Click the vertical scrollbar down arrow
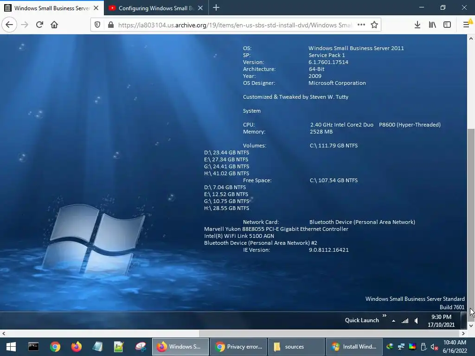This screenshot has width=475, height=356. pos(471,326)
